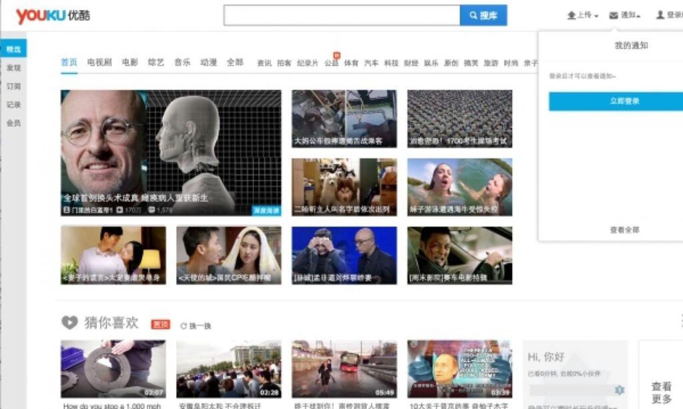The width and height of the screenshot is (683, 409).
Task: Go to the 汽车 channel link
Action: tap(371, 63)
